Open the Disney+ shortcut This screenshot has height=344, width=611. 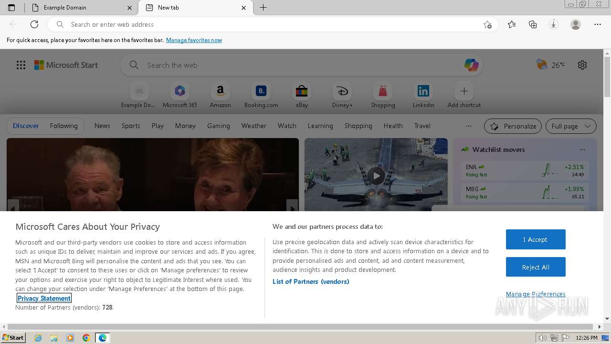[342, 95]
